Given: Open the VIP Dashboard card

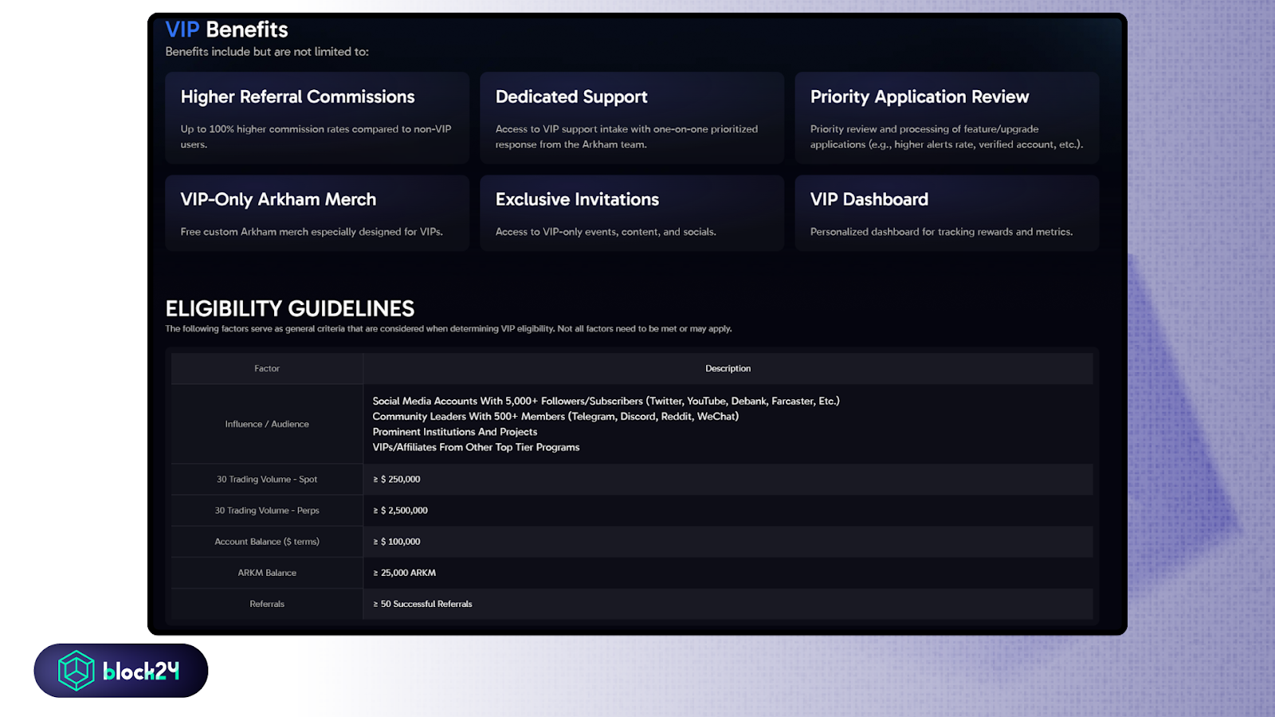Looking at the screenshot, I should coord(947,214).
